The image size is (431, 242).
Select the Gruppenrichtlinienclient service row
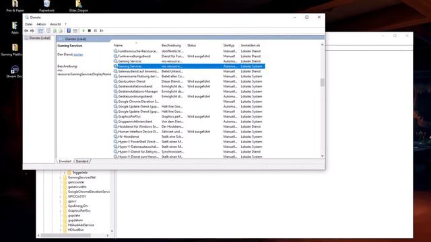(189, 122)
